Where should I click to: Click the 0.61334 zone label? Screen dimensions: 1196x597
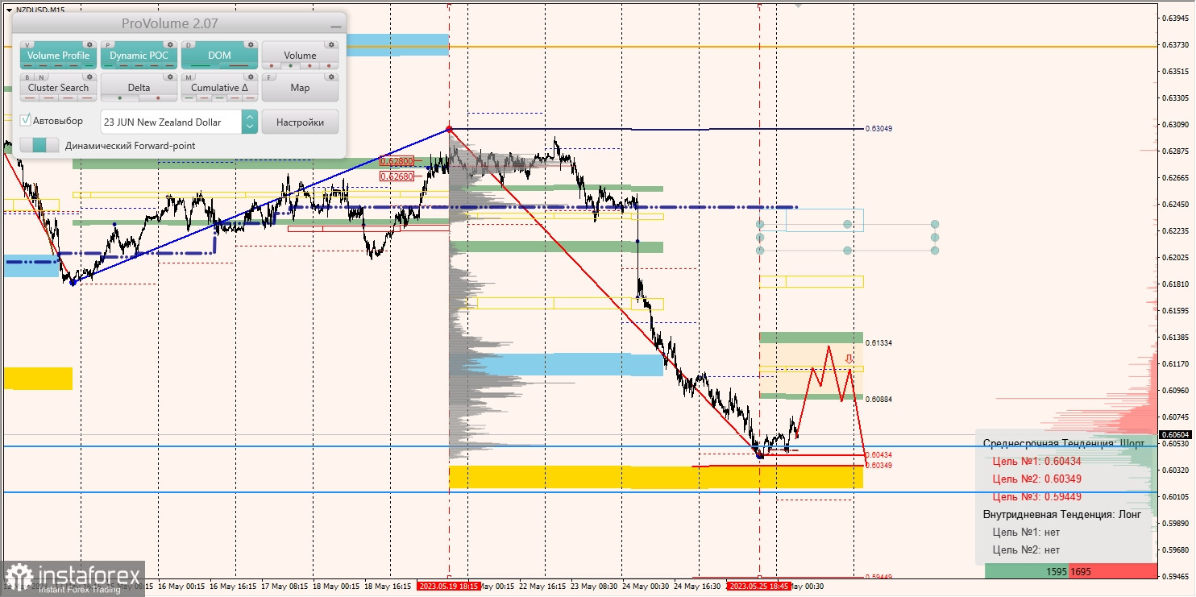tap(878, 342)
